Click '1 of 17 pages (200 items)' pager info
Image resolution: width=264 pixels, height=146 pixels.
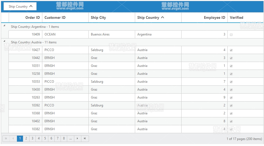(244, 139)
